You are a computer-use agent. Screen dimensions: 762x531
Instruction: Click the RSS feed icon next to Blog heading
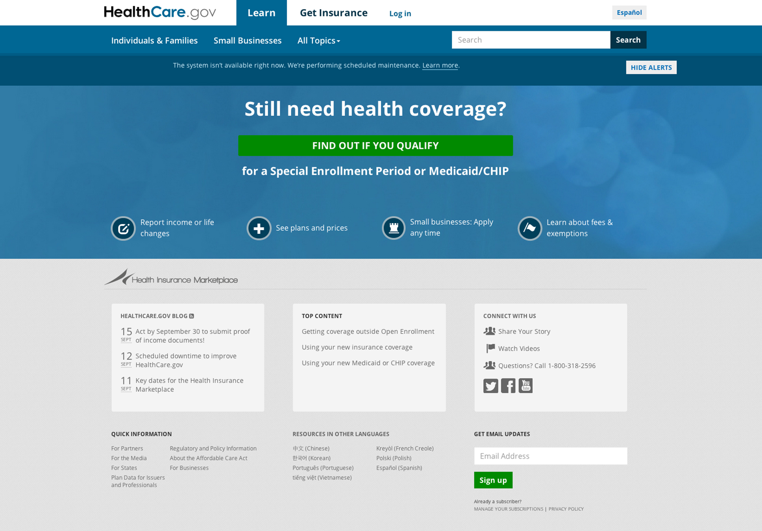click(192, 316)
